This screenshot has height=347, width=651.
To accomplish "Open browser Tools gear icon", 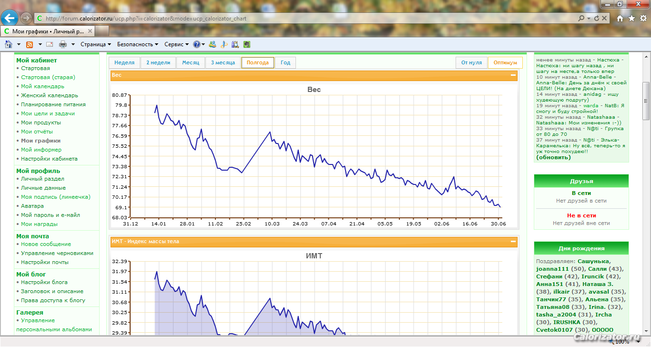I will click(x=643, y=19).
